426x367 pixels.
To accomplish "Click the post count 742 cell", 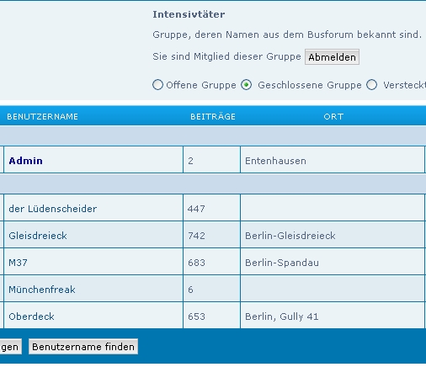I will (x=211, y=236).
